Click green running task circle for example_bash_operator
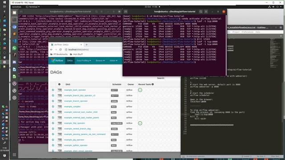The height and width of the screenshot is (160, 285). 140,90
